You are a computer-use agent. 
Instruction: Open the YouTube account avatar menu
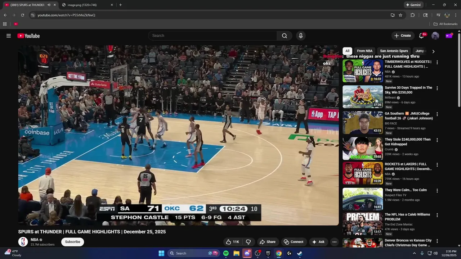tap(435, 36)
